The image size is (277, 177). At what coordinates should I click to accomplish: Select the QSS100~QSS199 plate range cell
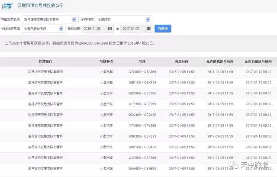click(x=142, y=147)
